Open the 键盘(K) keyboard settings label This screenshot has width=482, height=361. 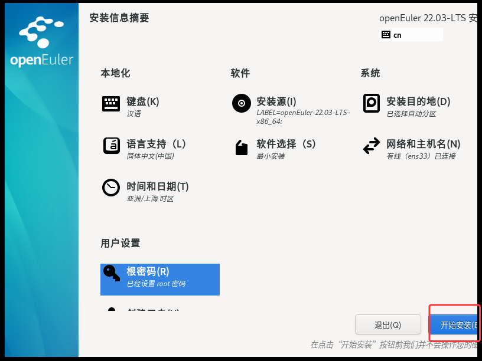(143, 101)
